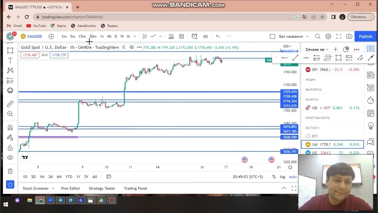The image size is (378, 213).
Task: Expand the Stock Screener dropdown arrow
Action: (53, 188)
